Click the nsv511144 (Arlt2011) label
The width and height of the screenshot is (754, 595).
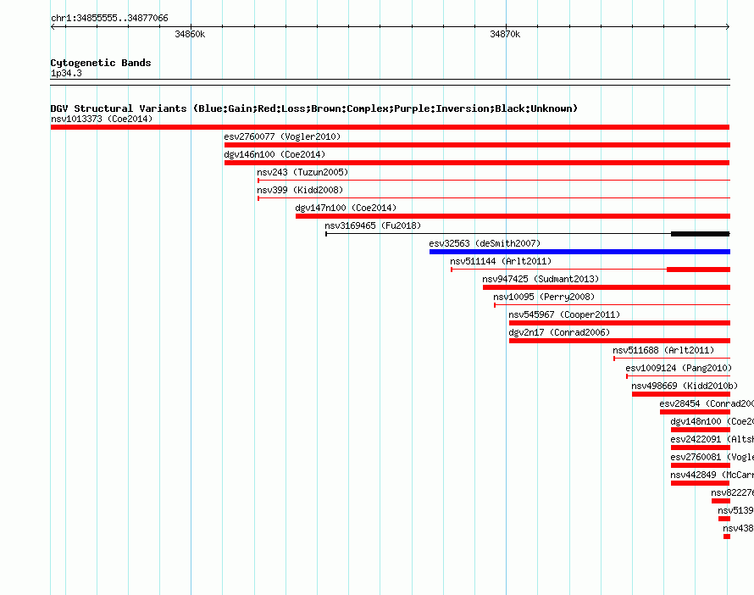(x=501, y=261)
